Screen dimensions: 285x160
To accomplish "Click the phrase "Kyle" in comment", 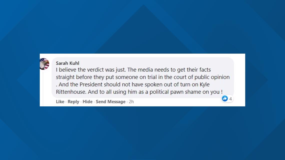I will (205, 85).
